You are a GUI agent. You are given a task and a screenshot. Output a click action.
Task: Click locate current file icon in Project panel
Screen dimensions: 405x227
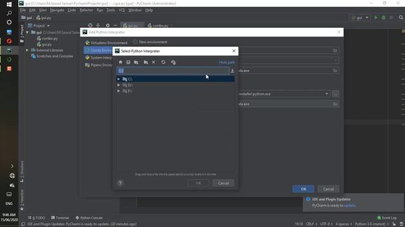pos(90,25)
